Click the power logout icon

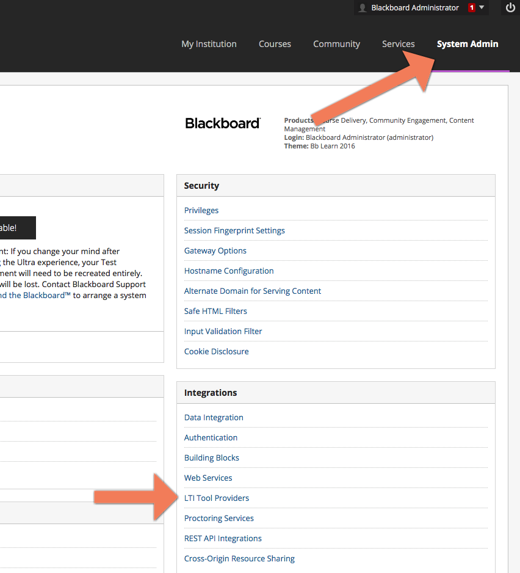coord(510,7)
